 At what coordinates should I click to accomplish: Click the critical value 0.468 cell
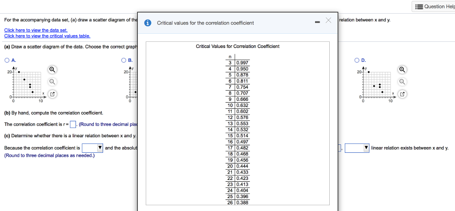[x=242, y=154]
